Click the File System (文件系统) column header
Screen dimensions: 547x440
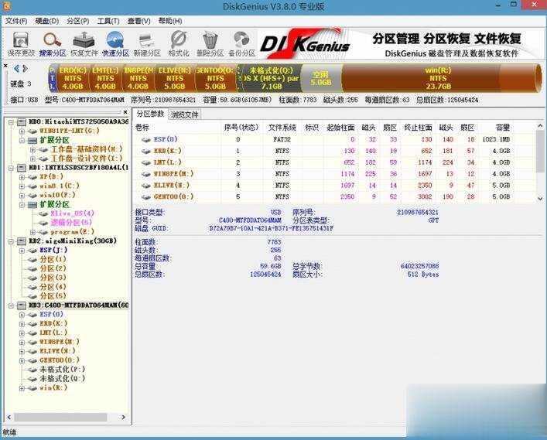282,128
